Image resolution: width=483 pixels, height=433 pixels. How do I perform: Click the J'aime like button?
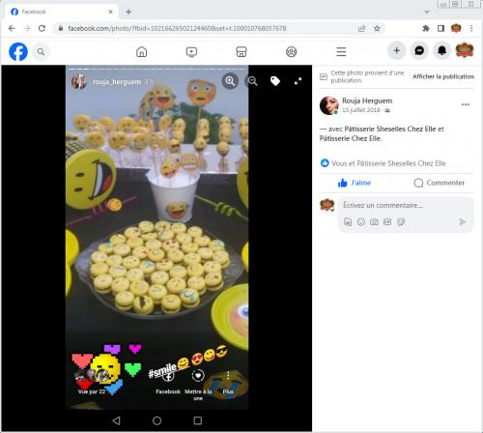(355, 183)
